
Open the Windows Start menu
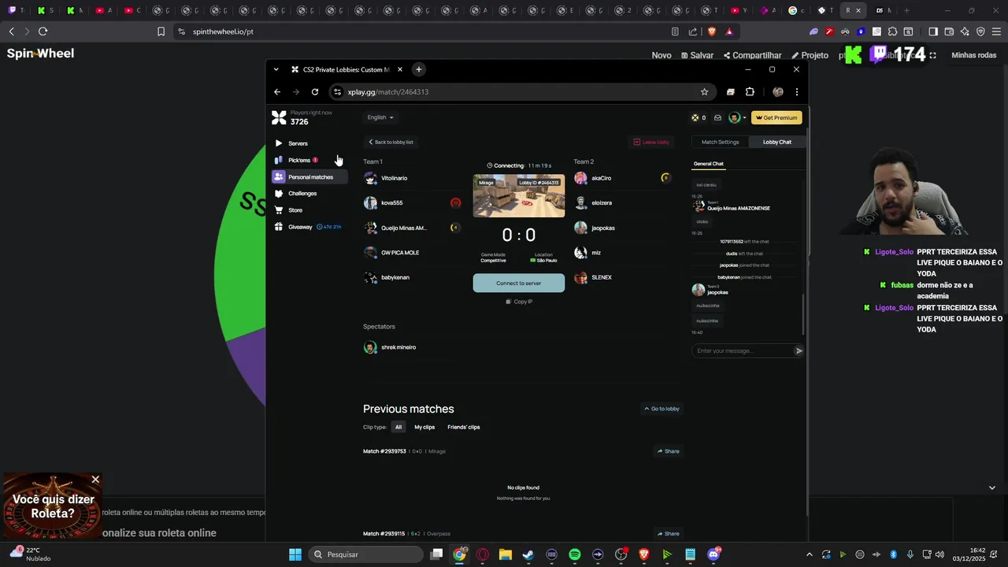coord(295,554)
